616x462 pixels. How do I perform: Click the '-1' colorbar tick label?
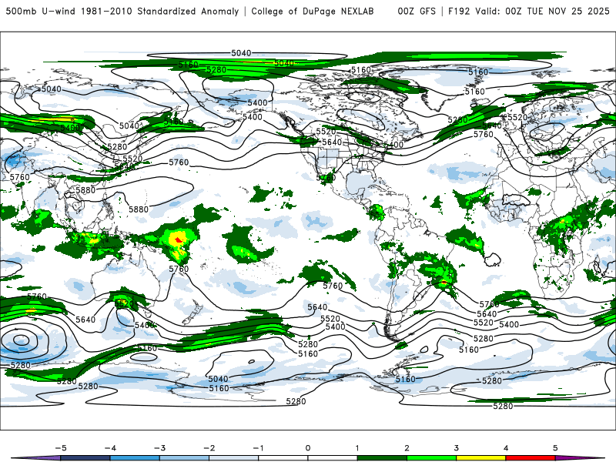pyautogui.click(x=258, y=448)
